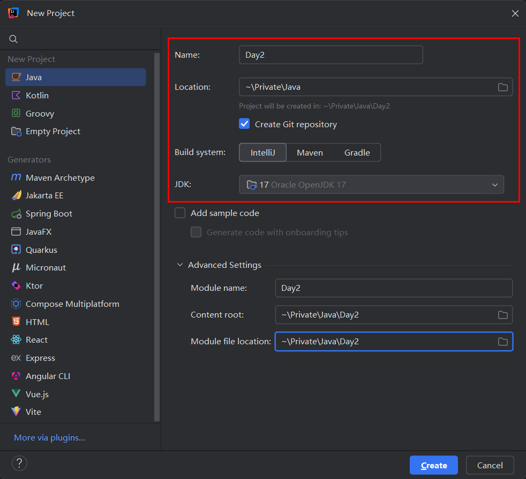The height and width of the screenshot is (479, 526).
Task: Open help via question mark icon
Action: (19, 463)
